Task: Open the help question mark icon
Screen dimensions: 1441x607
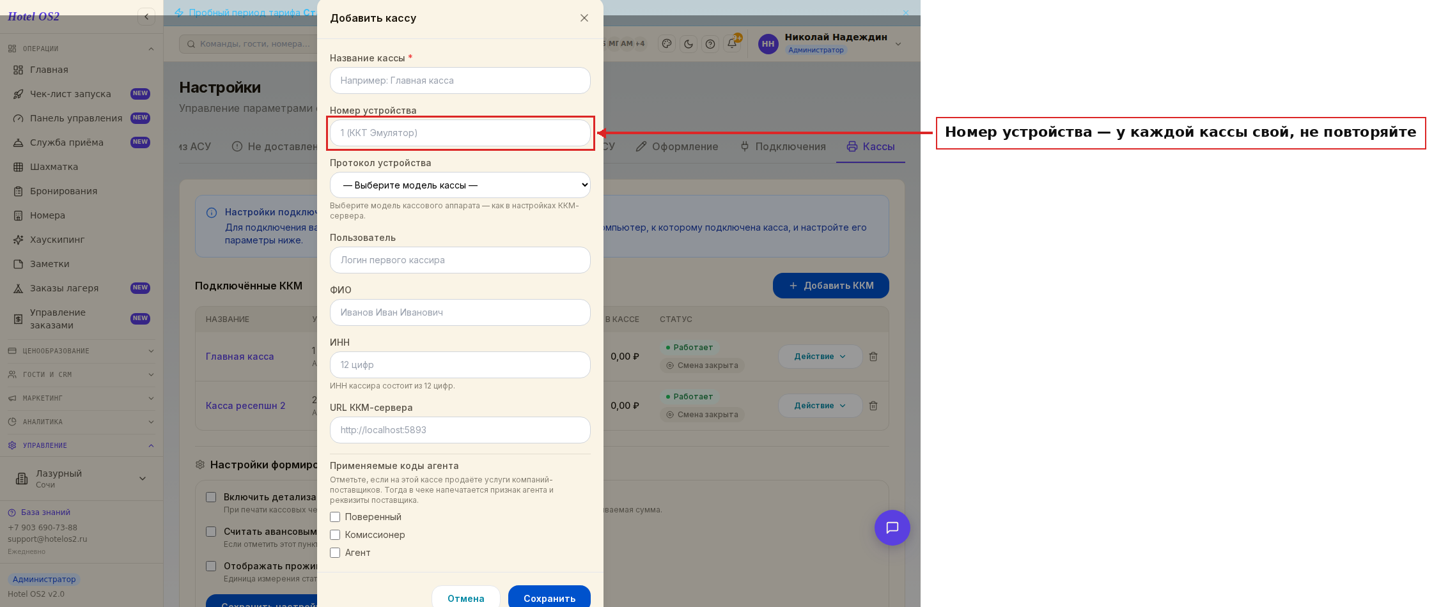Action: click(710, 44)
